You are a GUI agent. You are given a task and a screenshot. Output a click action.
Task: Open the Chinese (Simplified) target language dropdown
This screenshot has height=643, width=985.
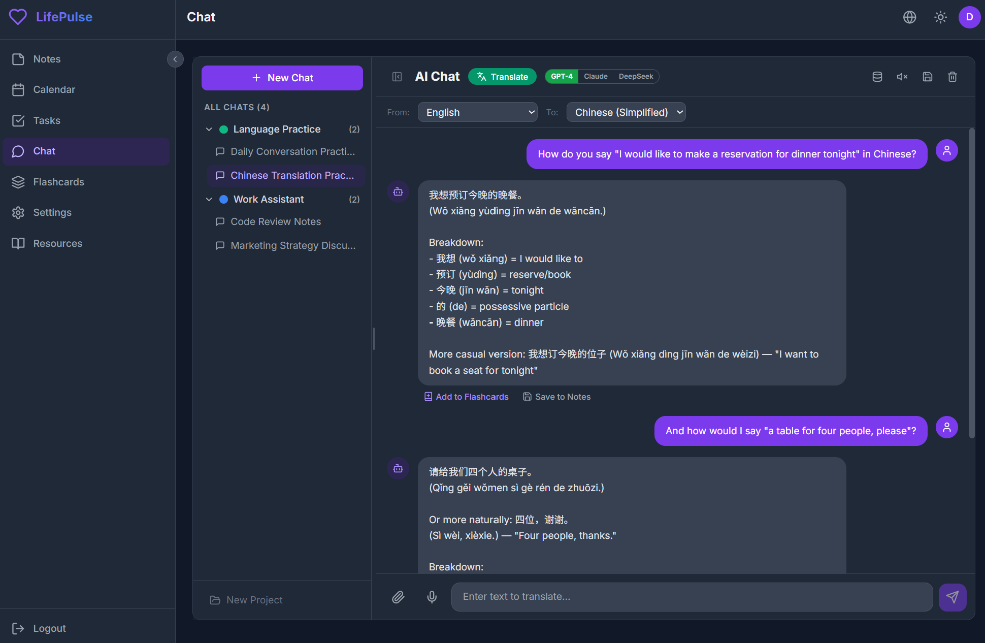click(x=626, y=112)
